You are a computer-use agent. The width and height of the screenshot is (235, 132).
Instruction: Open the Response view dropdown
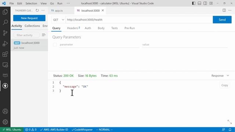[x=220, y=76]
